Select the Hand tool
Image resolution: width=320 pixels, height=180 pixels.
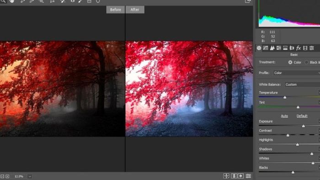coord(11,1)
